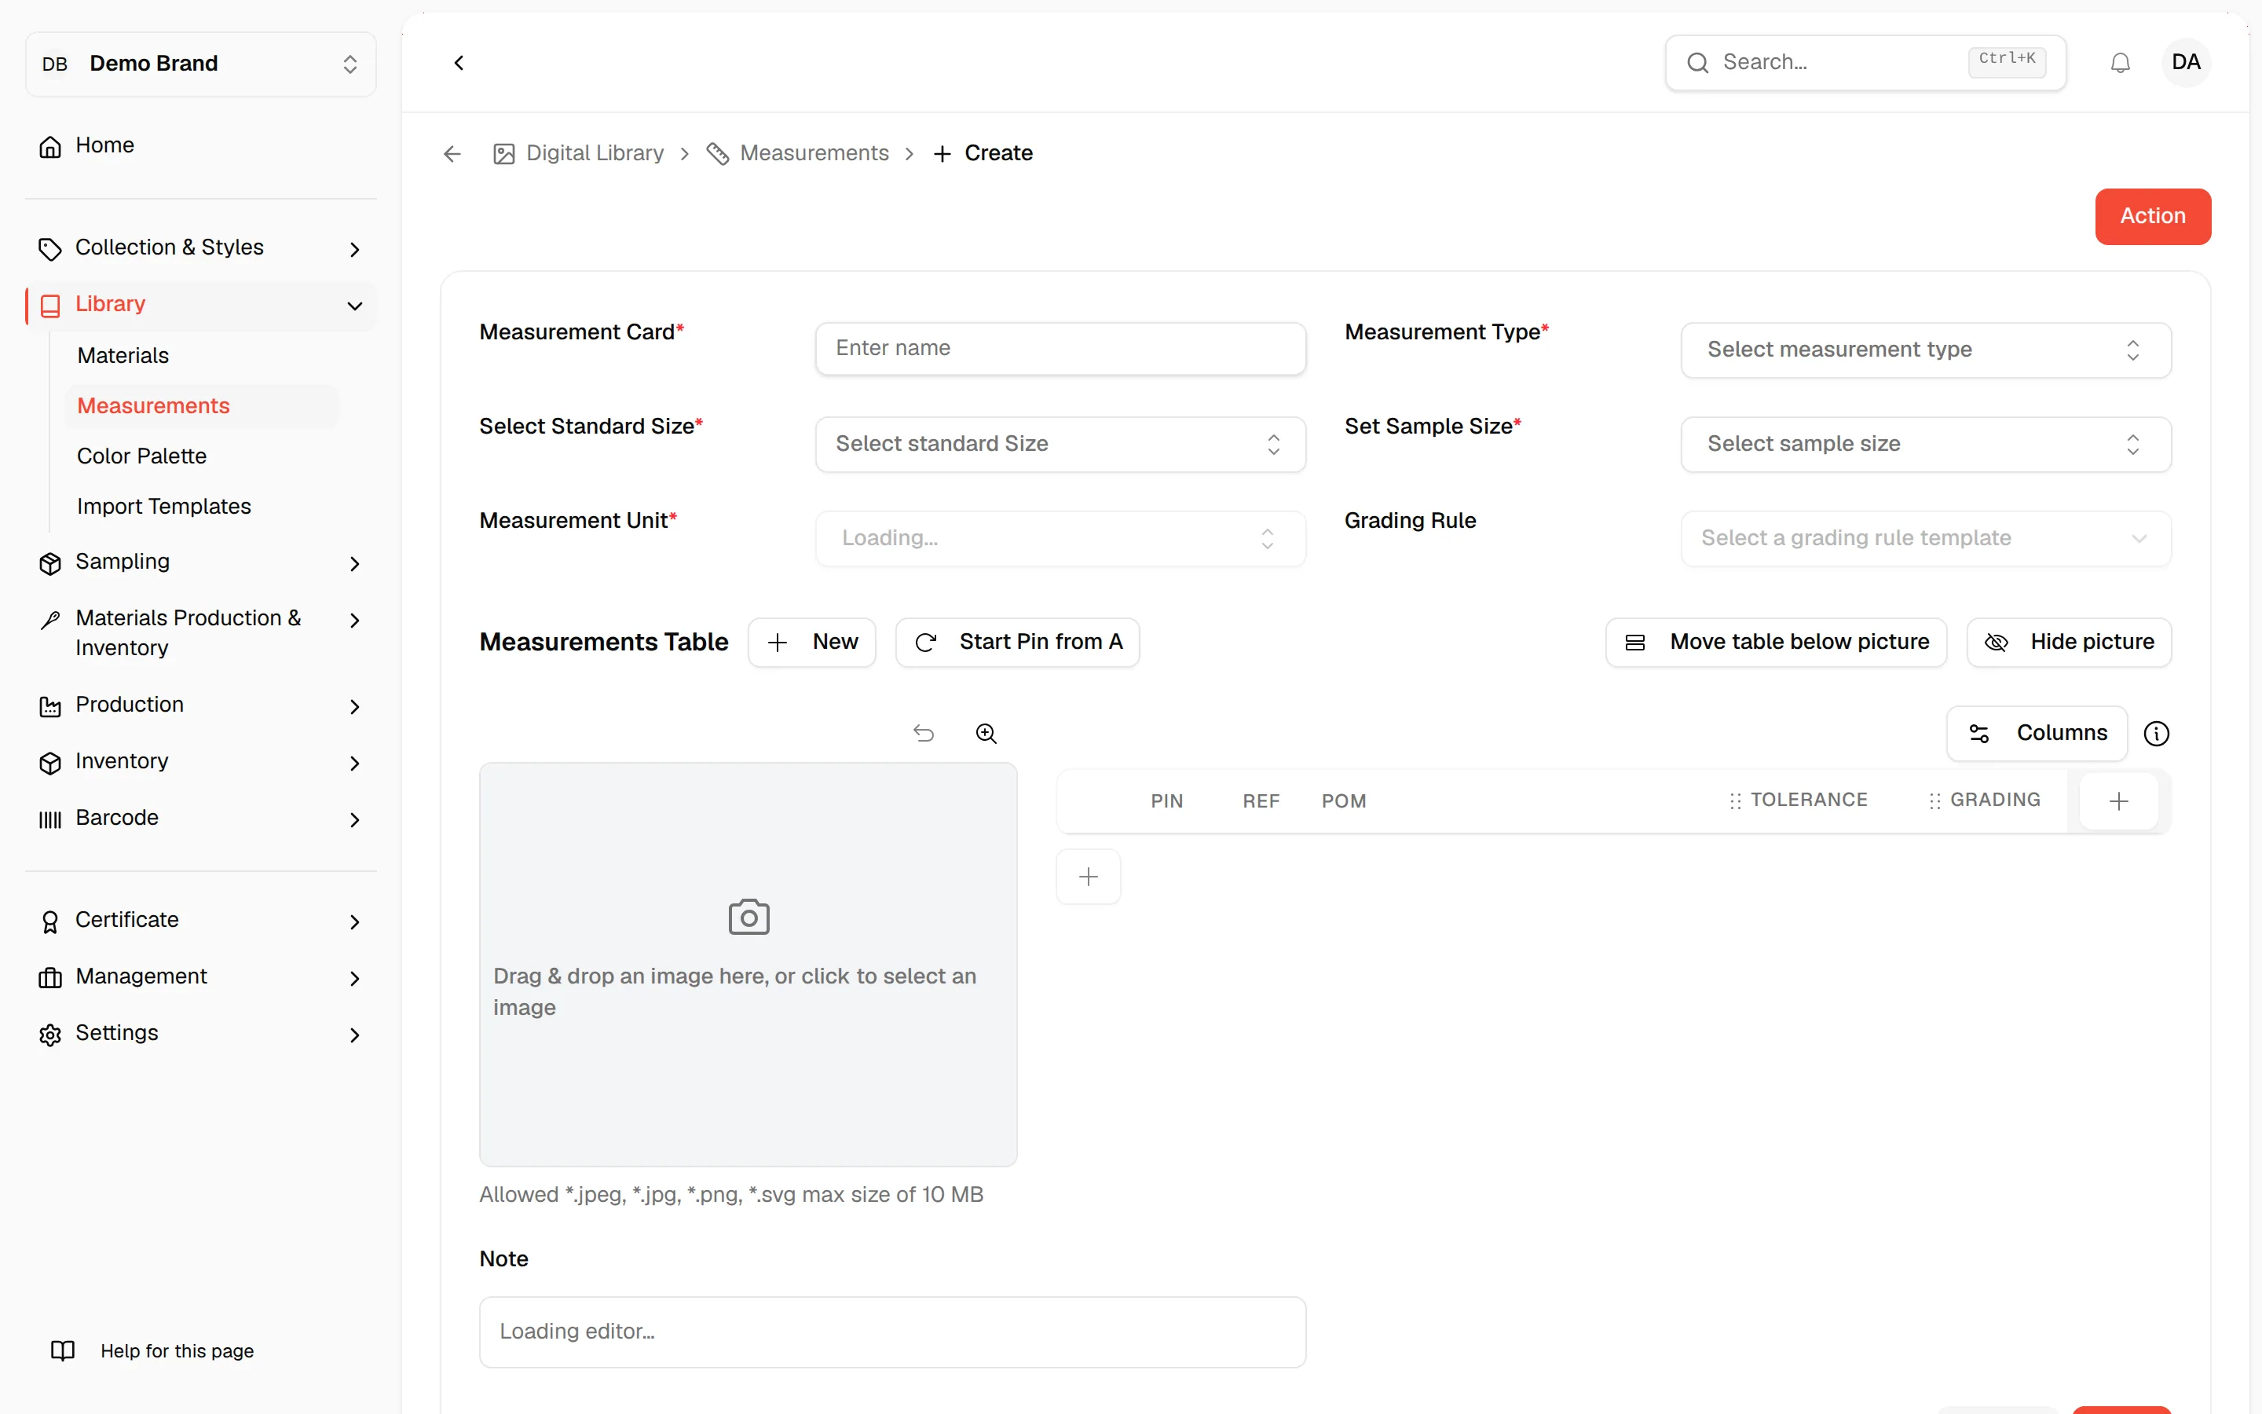Collapse sidebar with the top chevron icon
Screen dimensions: 2262x1414
(x=459, y=63)
